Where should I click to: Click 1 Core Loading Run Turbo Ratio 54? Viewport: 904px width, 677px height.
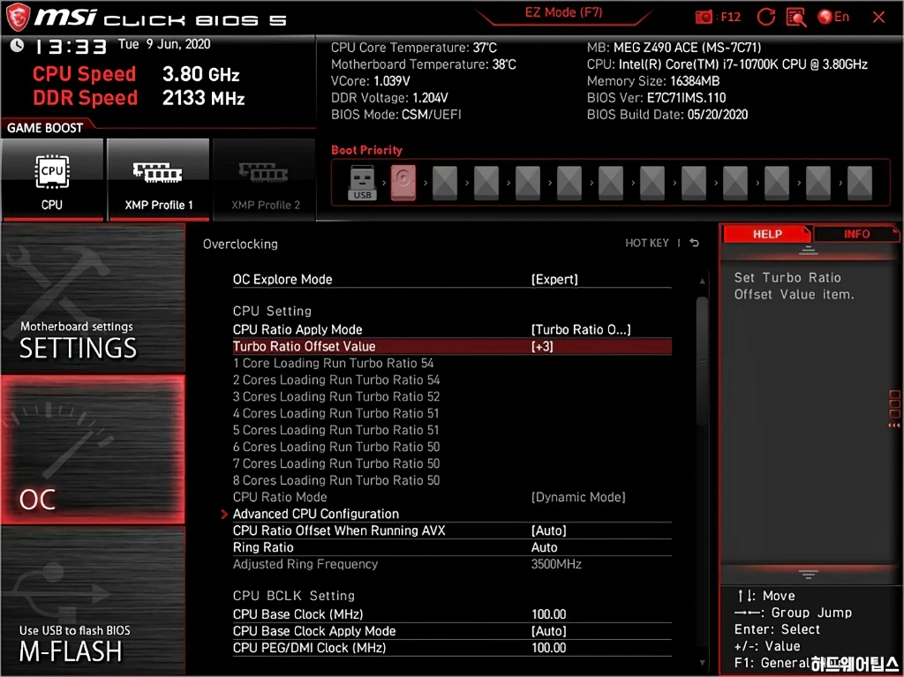[333, 363]
